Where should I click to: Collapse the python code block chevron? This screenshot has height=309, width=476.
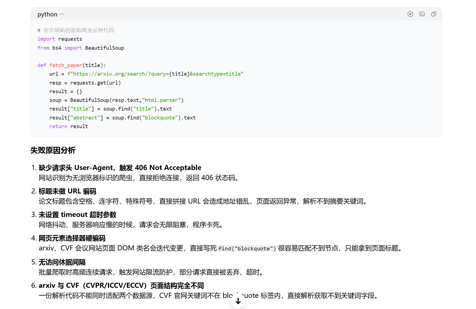point(62,14)
